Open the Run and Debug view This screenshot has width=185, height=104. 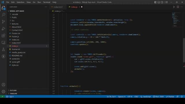pyautogui.click(x=3, y=29)
